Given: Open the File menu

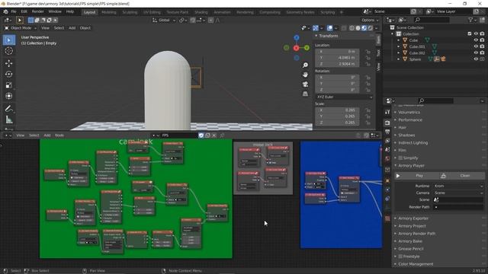Looking at the screenshot, I should coord(14,11).
